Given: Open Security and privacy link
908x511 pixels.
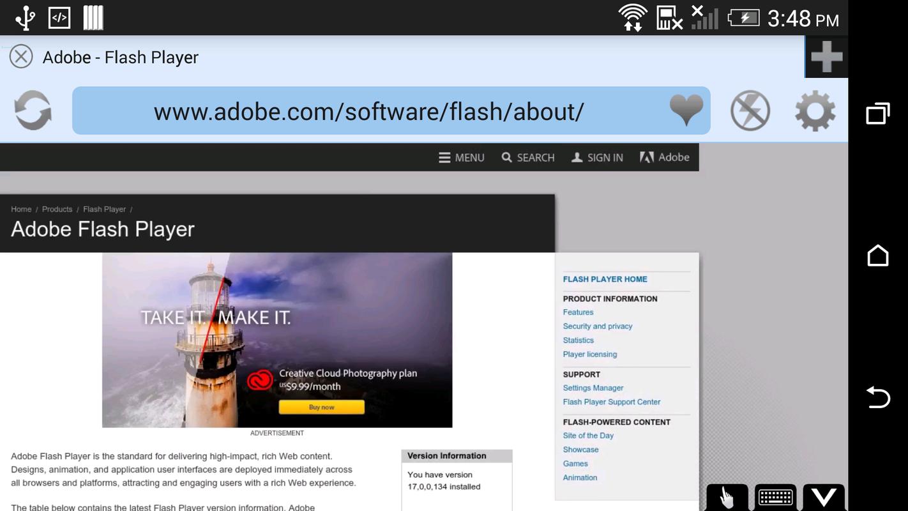Looking at the screenshot, I should (597, 326).
